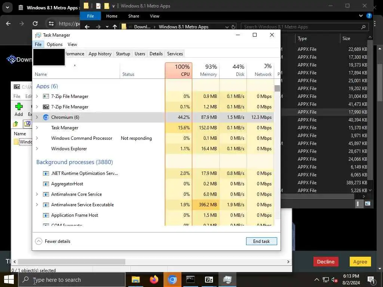This screenshot has width=383, height=287.
Task: Click the large icons view toggle in File Explorer
Action: tap(368, 204)
